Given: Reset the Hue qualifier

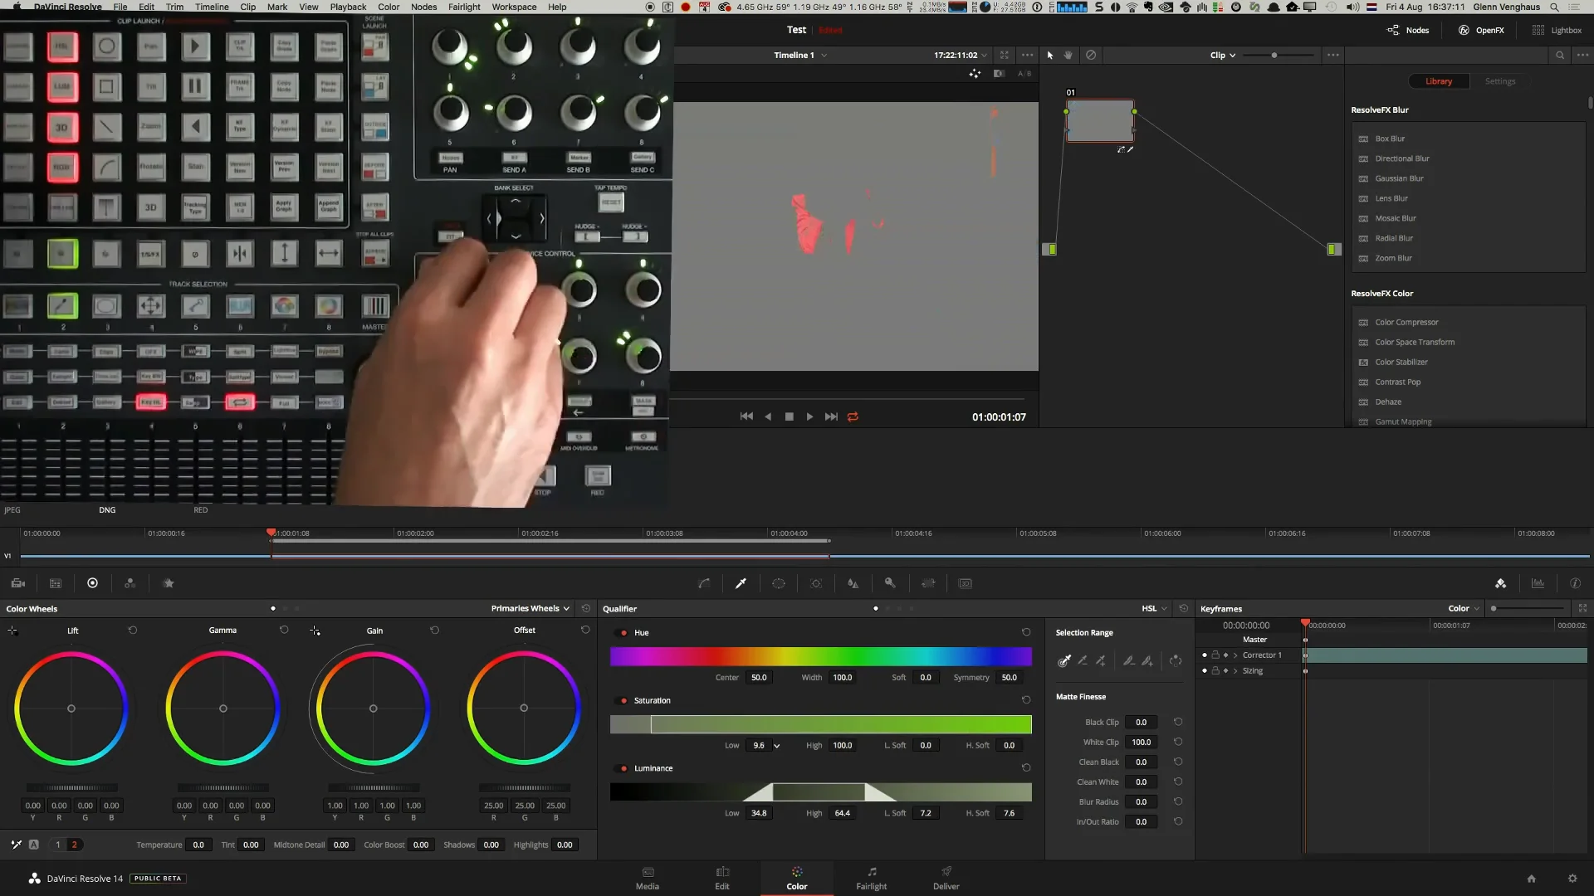Looking at the screenshot, I should 1026,632.
